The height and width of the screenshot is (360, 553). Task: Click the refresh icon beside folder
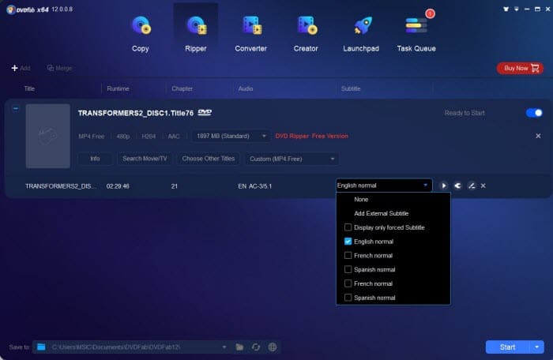pyautogui.click(x=256, y=347)
